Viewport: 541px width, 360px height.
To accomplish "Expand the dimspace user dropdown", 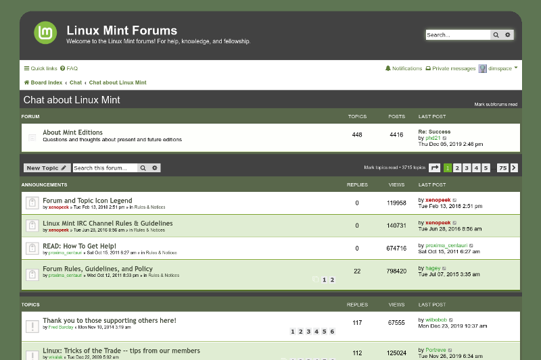I will coord(516,68).
